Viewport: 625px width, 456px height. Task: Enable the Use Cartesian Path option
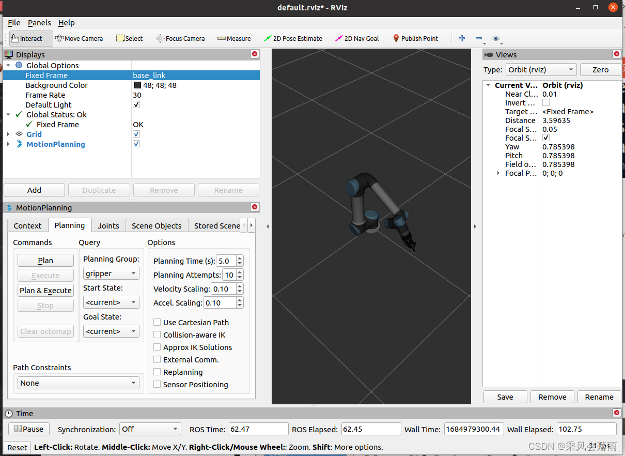click(x=157, y=322)
